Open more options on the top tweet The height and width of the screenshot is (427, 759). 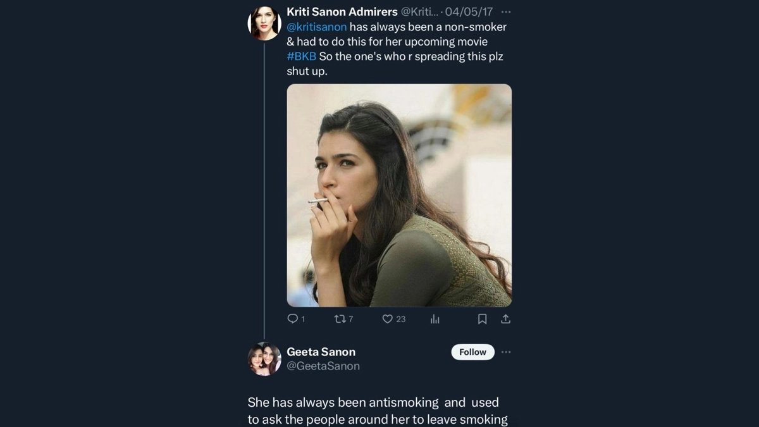pyautogui.click(x=505, y=12)
